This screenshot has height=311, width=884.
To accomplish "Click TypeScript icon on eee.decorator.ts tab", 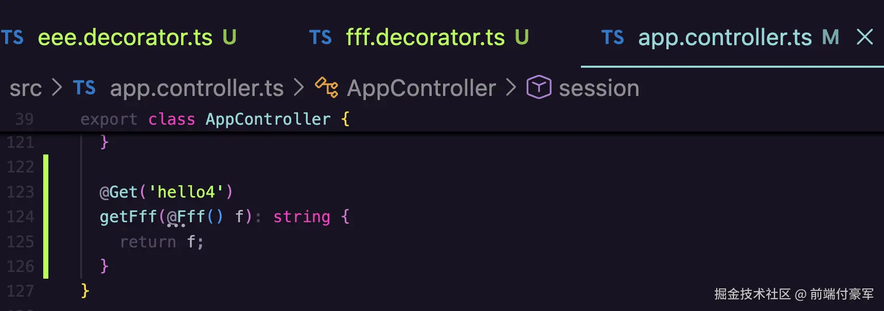I will pos(12,37).
